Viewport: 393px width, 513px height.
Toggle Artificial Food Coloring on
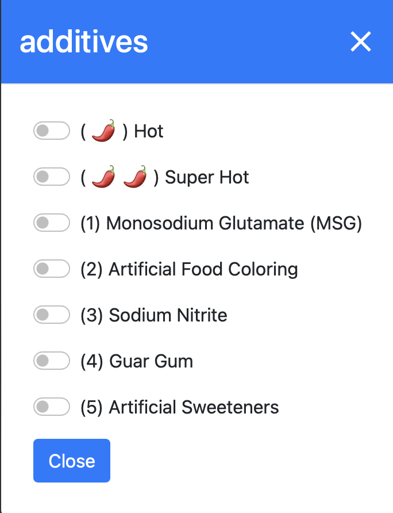[x=52, y=269]
